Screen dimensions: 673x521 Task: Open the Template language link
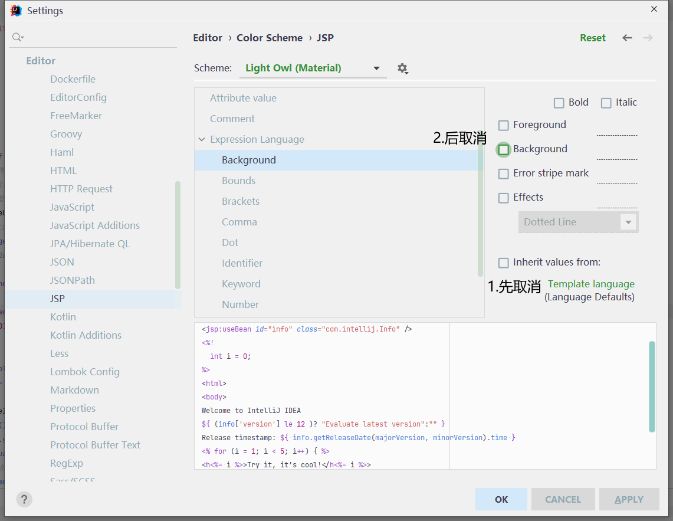click(591, 284)
